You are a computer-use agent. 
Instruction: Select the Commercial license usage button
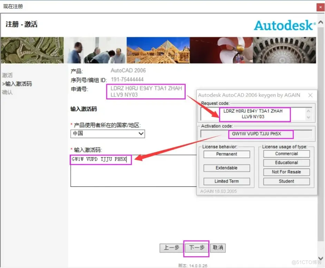(286, 154)
